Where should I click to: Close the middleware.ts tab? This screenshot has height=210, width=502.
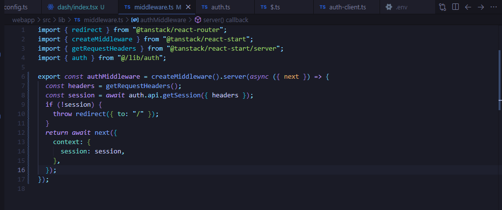189,7
